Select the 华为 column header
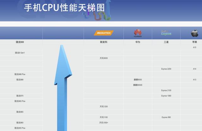202x131 pixels. [x=138, y=42]
